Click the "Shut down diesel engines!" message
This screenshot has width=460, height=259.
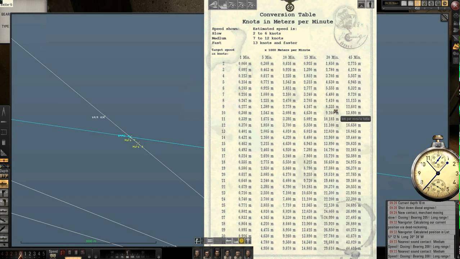[417, 208]
